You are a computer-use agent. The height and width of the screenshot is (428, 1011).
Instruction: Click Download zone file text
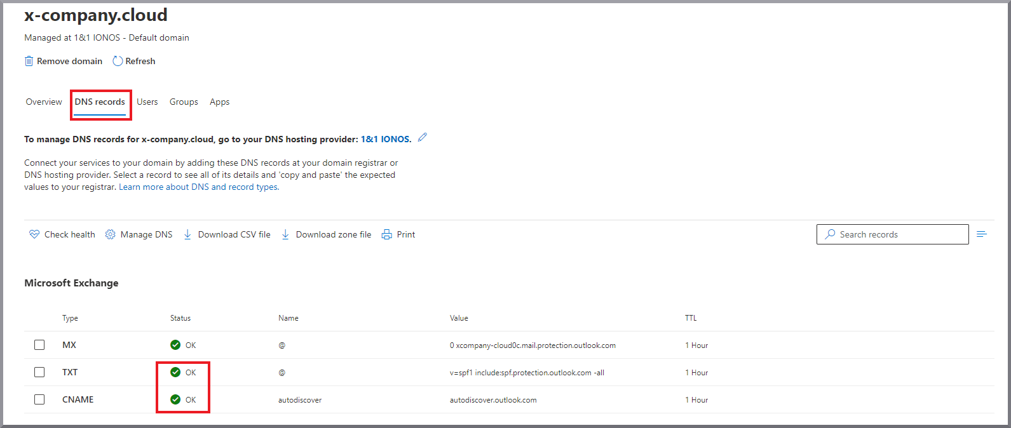pos(334,234)
